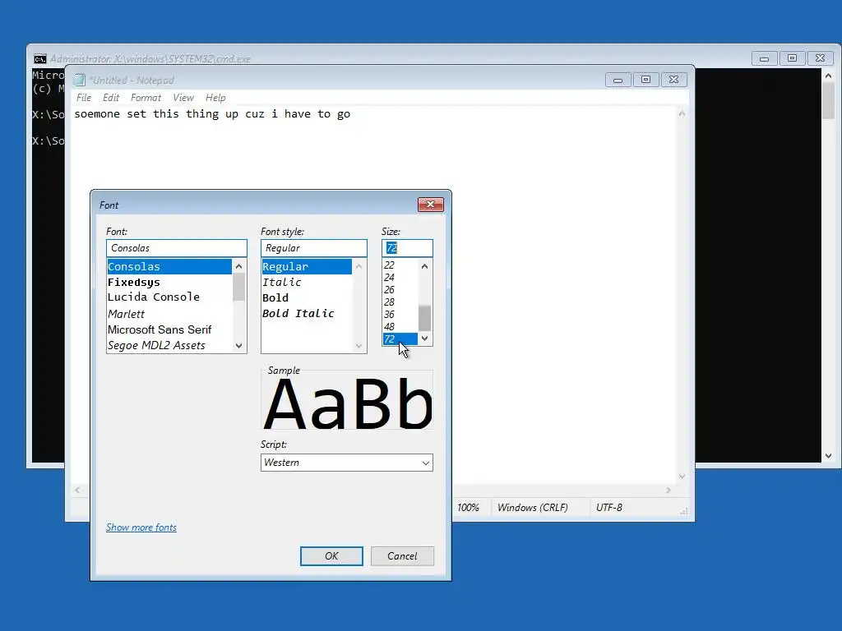Maximize the command prompt window
Screen dimensions: 842x631
point(792,58)
